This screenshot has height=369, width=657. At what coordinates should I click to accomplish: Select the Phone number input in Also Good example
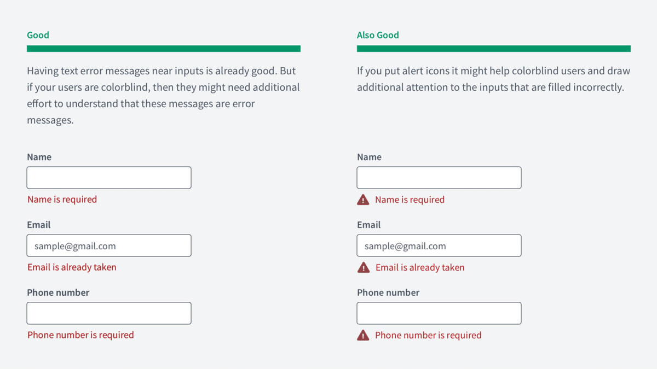[439, 313]
